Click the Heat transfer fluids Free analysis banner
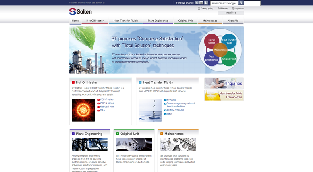 [x=224, y=95]
